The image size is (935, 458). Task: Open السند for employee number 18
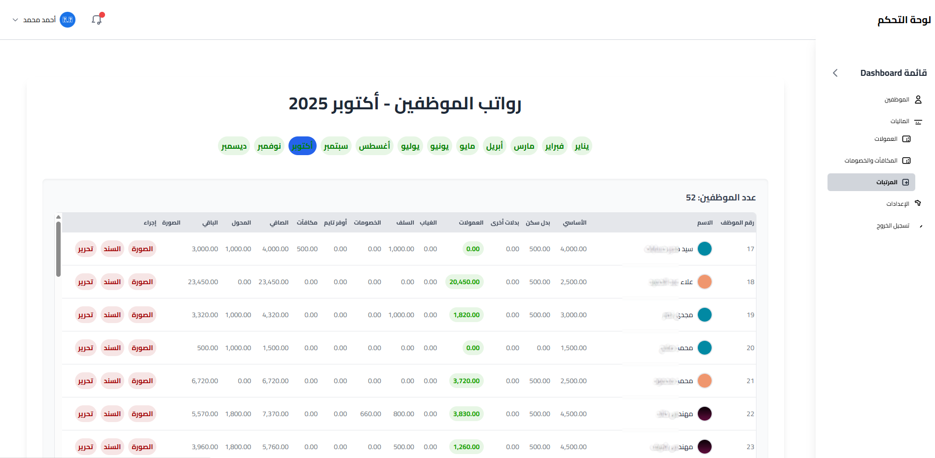click(x=112, y=282)
